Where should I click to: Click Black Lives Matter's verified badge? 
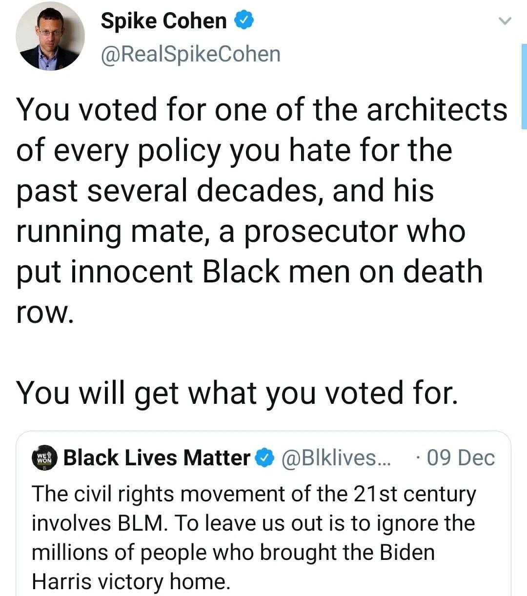[265, 458]
